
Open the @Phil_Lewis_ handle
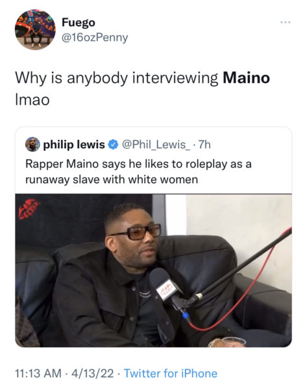(x=156, y=144)
